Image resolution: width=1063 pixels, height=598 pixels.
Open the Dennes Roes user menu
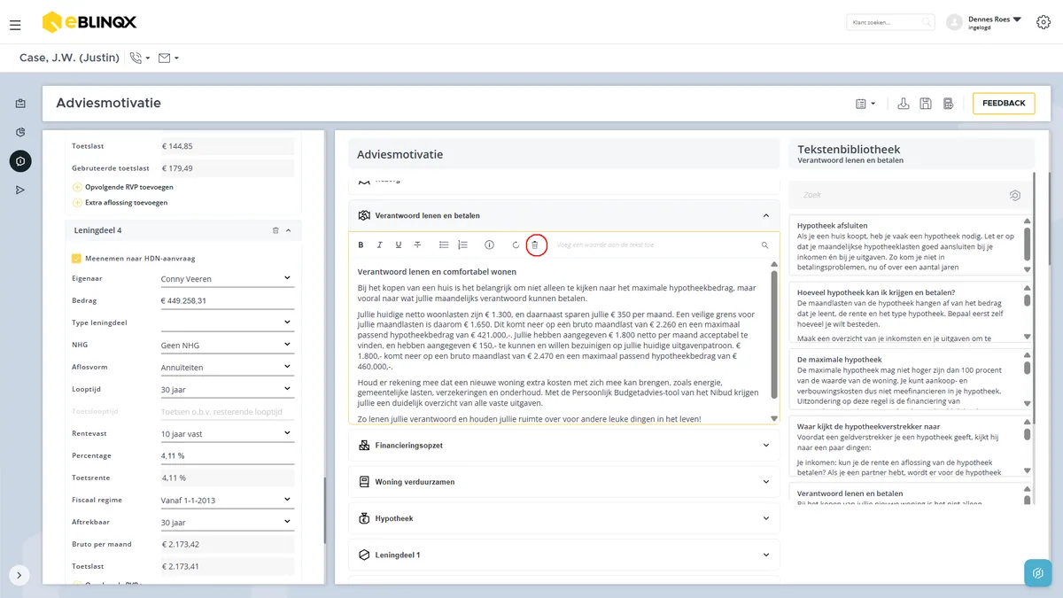tap(983, 22)
